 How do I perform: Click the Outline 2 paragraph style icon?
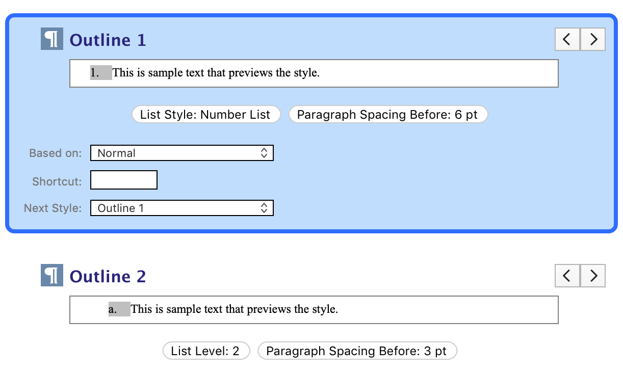tap(51, 275)
